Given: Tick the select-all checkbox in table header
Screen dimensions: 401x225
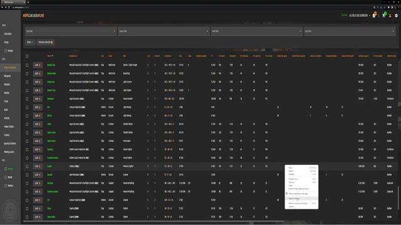Looking at the screenshot, I should click(x=27, y=56).
